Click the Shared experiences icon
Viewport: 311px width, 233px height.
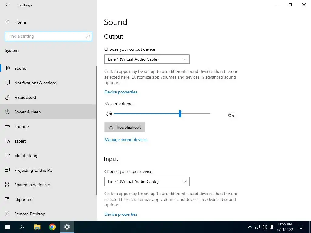(x=7, y=184)
